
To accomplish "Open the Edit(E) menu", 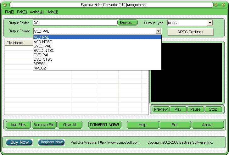I will pos(22,12).
